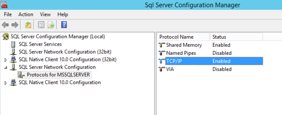The image size is (282, 115).
Task: Select Protocols for MSSQLSERVER tree item
Action: [x=58, y=75]
